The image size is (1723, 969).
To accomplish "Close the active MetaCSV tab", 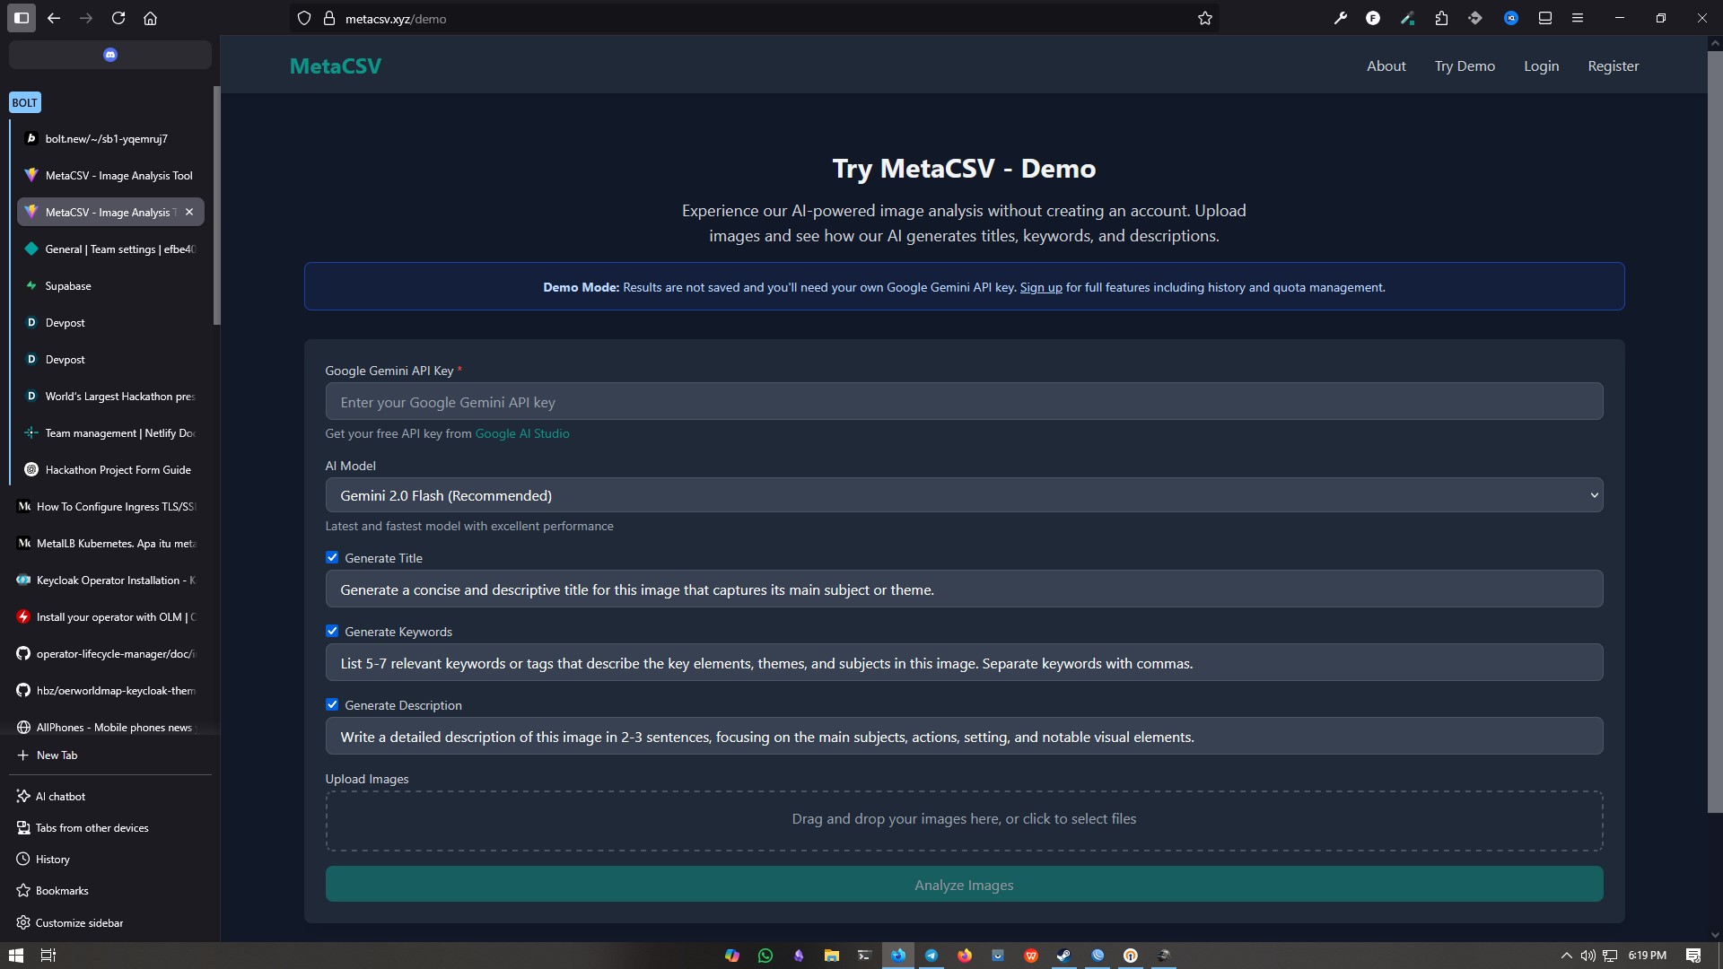I will click(189, 212).
